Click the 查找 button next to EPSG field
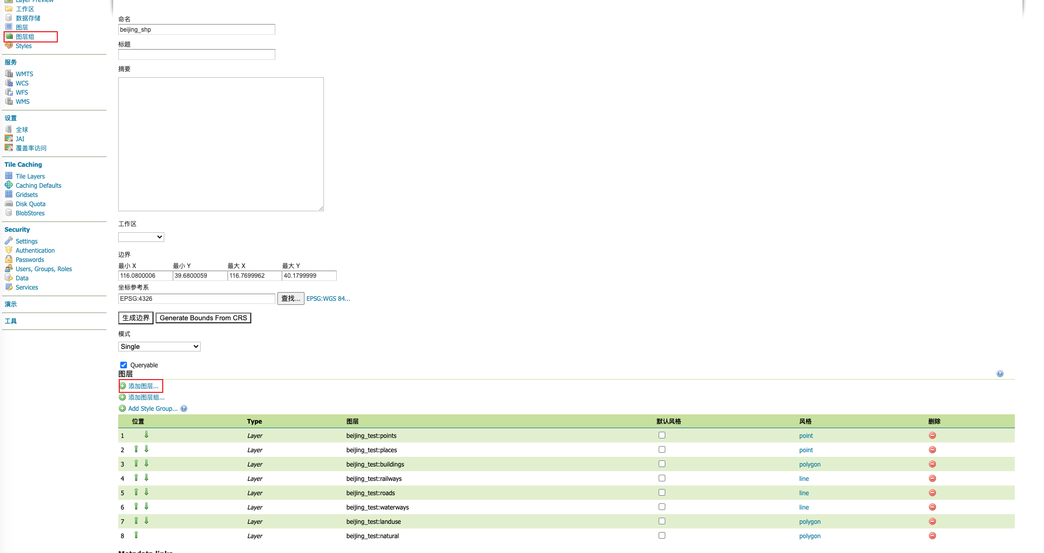Image resolution: width=1044 pixels, height=553 pixels. pyautogui.click(x=290, y=298)
